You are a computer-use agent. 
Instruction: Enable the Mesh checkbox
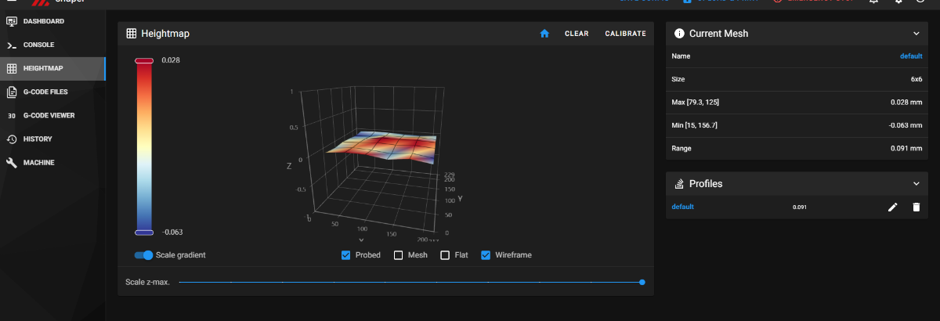coord(398,255)
